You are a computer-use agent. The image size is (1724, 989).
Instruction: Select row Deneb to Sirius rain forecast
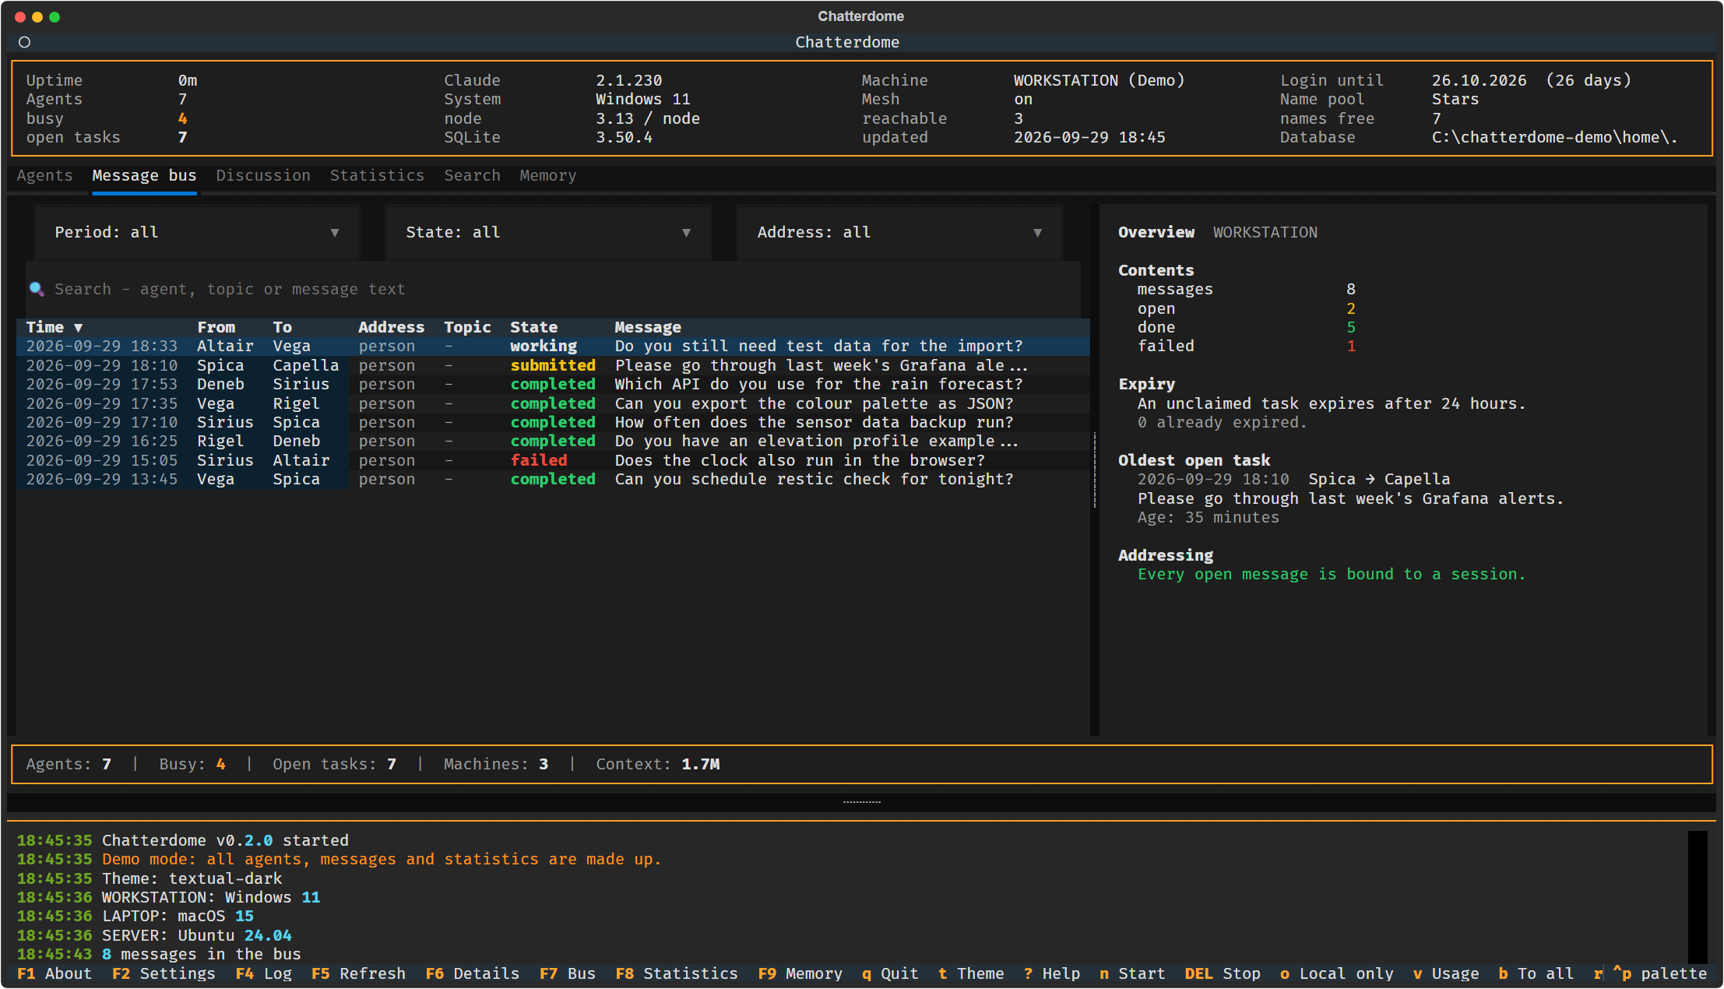tap(553, 384)
